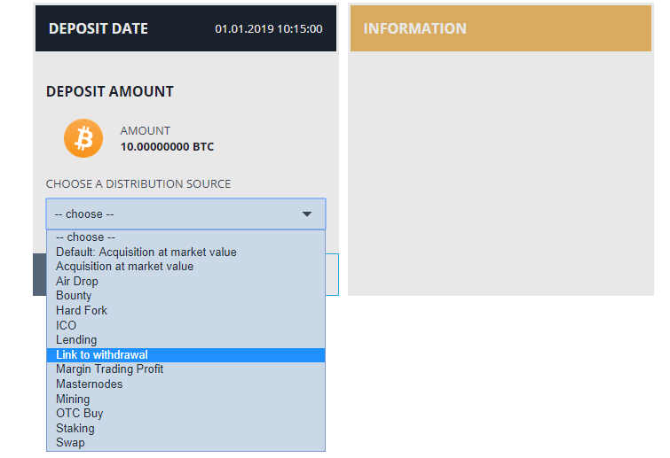Pick Mining from the list
670x458 pixels.
185,400
